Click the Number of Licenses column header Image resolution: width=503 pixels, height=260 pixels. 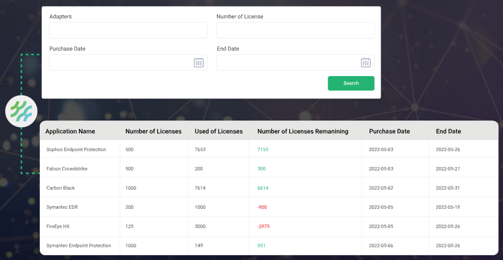pyautogui.click(x=154, y=131)
